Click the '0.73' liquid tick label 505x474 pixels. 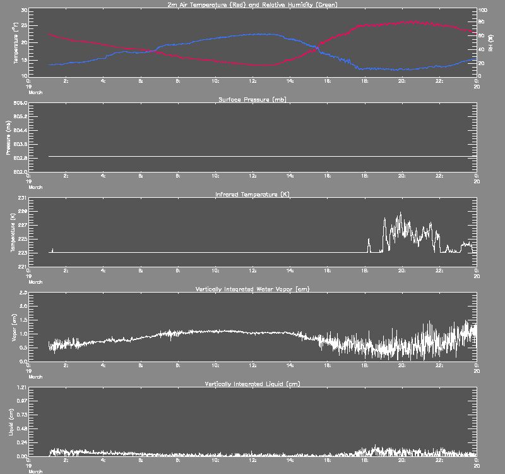point(22,415)
